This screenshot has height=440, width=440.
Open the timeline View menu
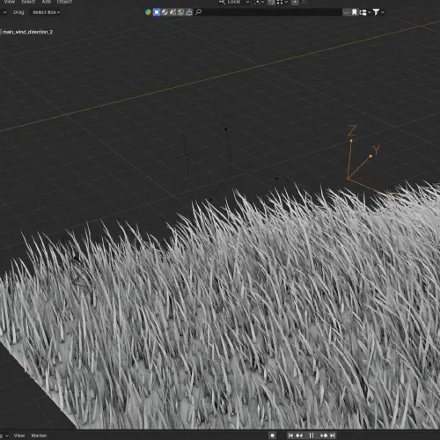pos(19,436)
